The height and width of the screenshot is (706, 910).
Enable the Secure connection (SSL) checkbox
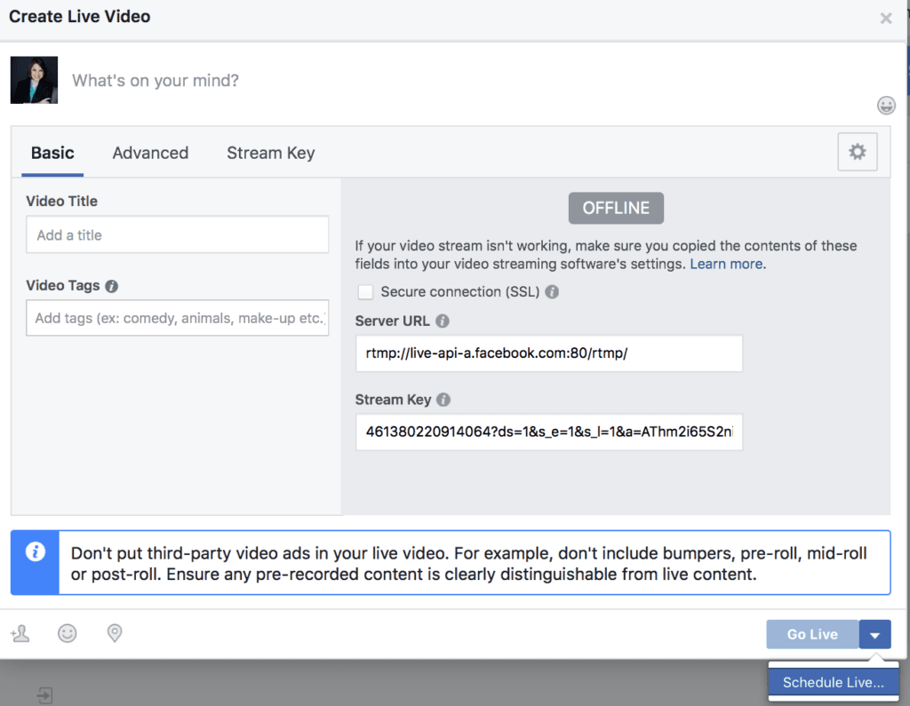click(364, 291)
